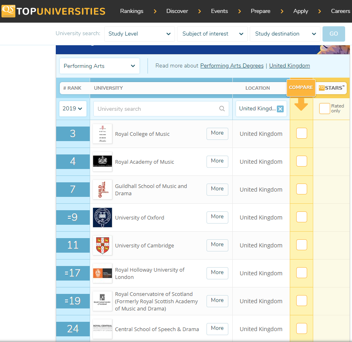Image resolution: width=352 pixels, height=342 pixels.
Task: Click the QS TopUniversities logo
Action: click(53, 11)
